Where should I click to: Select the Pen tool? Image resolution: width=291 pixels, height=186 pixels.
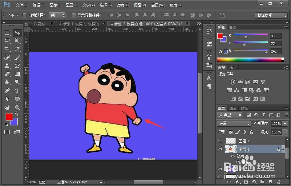(x=7, y=91)
